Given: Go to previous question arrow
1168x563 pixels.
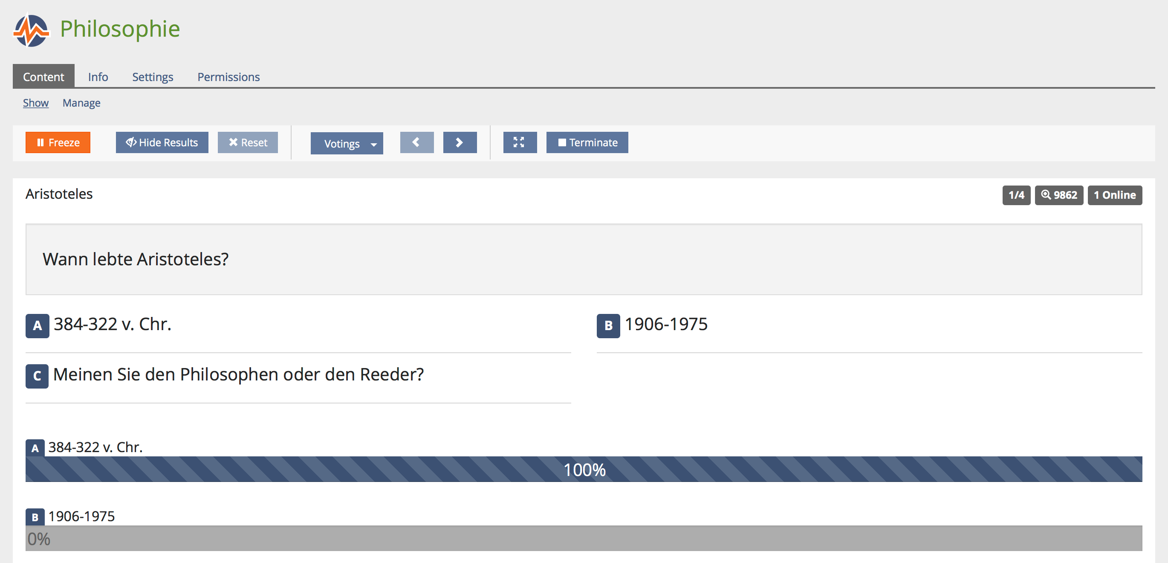Looking at the screenshot, I should (416, 142).
